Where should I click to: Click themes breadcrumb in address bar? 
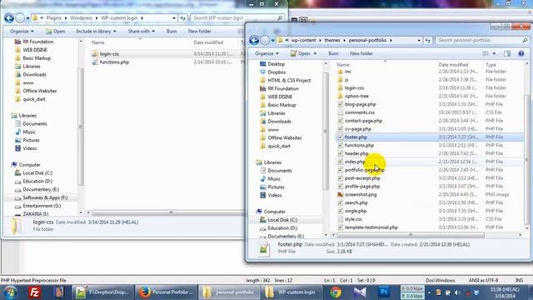332,40
